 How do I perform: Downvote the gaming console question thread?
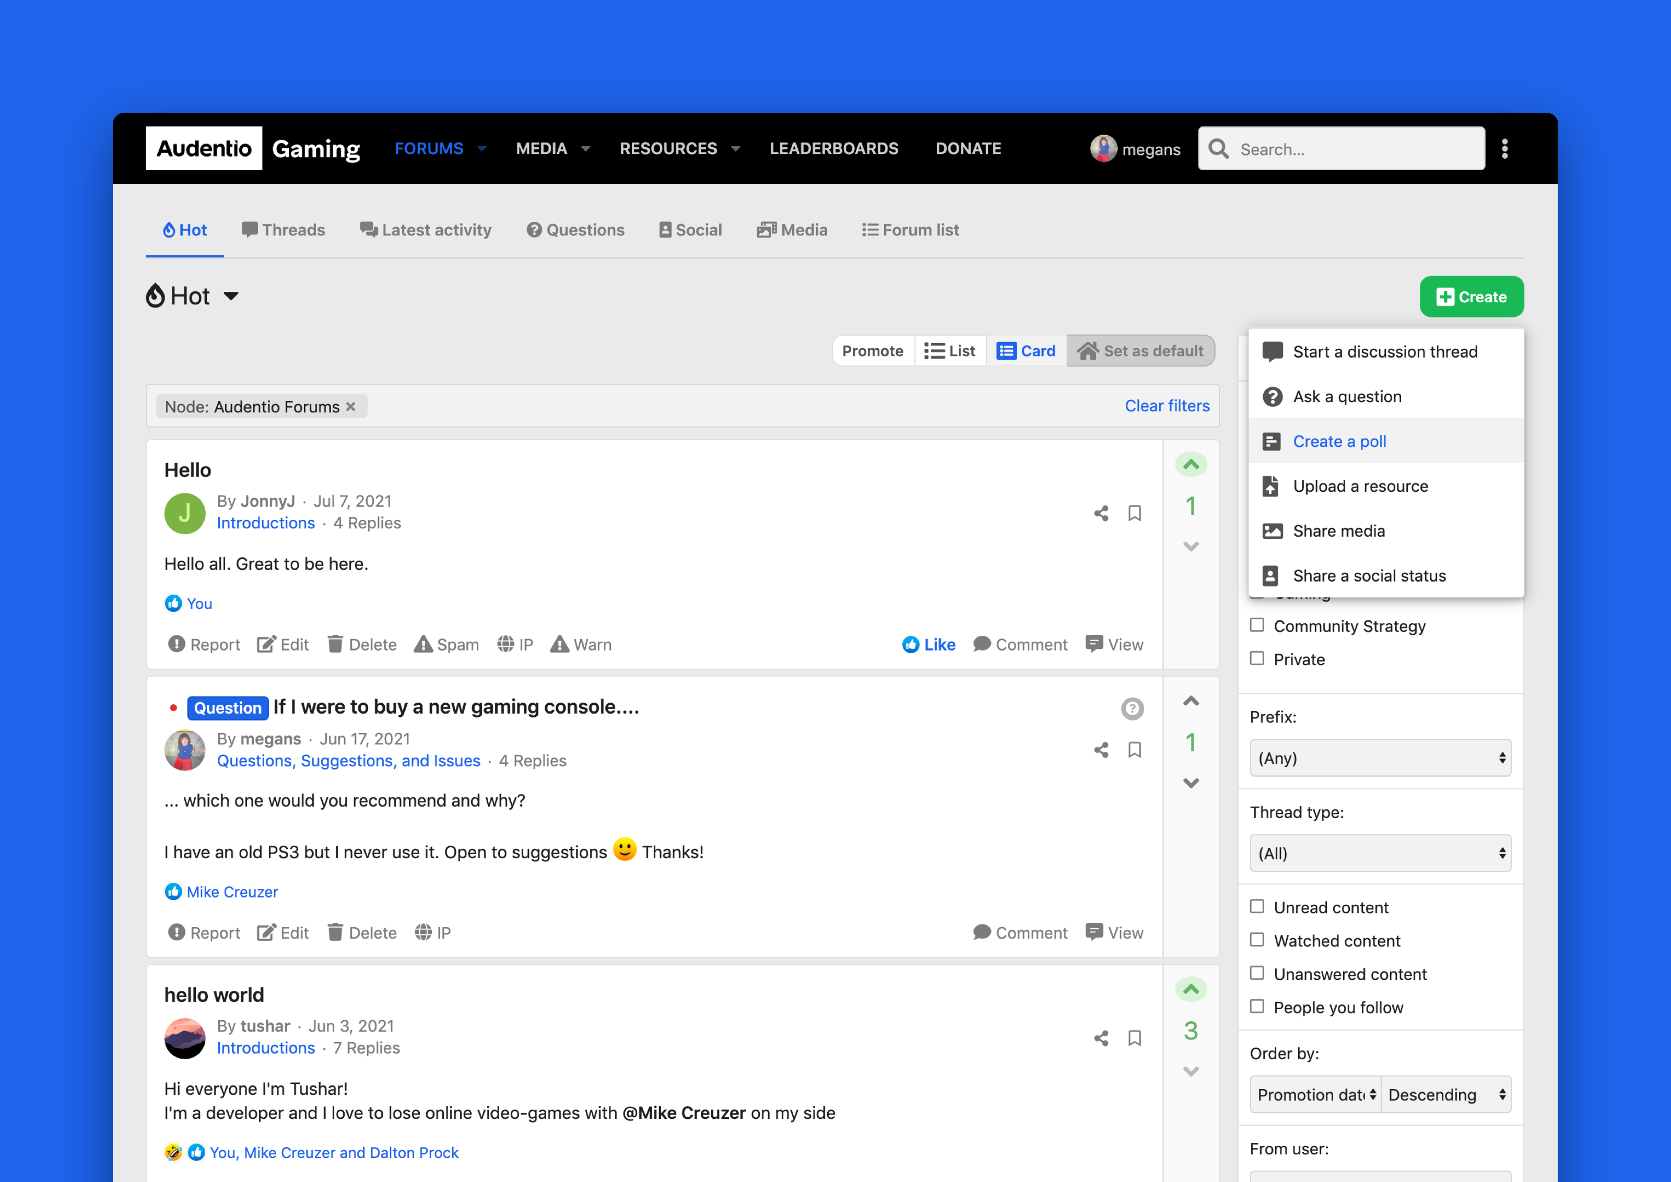[1191, 783]
